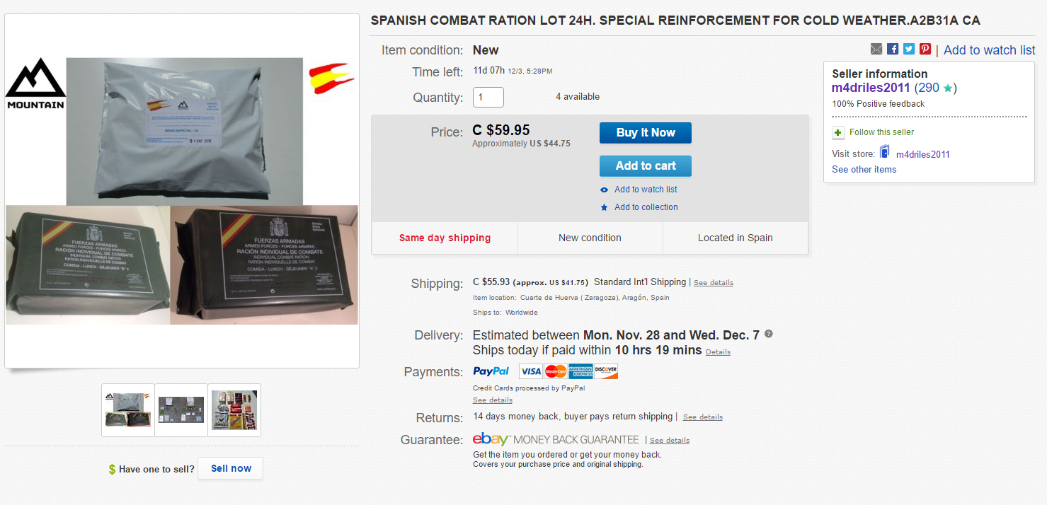
Task: Open returns See details link
Action: tap(702, 417)
